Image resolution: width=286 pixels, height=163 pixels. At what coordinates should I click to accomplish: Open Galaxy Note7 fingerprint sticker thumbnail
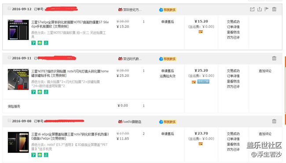[18, 79]
